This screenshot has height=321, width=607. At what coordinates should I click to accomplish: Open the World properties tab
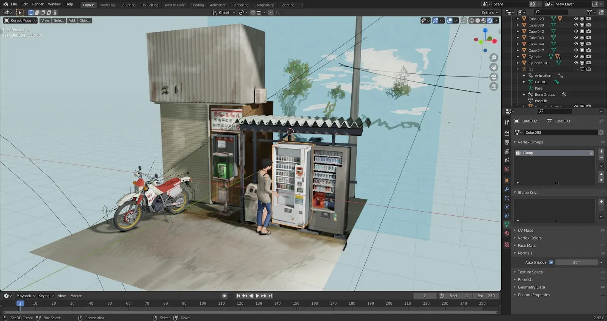[x=507, y=169]
